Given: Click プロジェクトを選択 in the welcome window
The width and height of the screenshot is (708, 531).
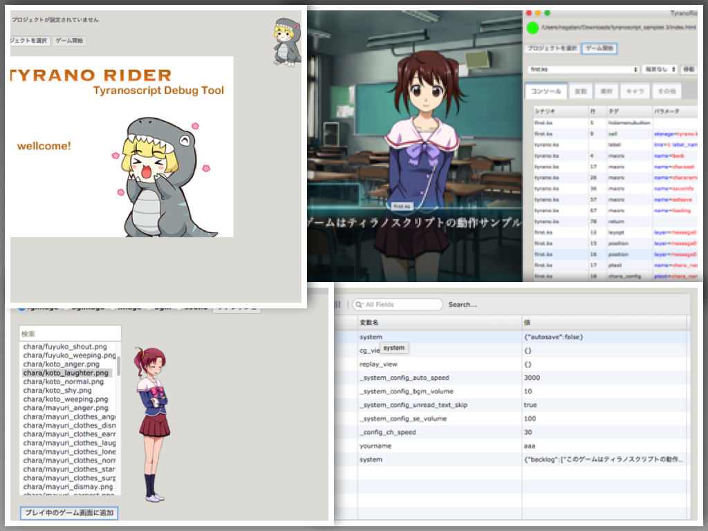Looking at the screenshot, I should click(29, 41).
